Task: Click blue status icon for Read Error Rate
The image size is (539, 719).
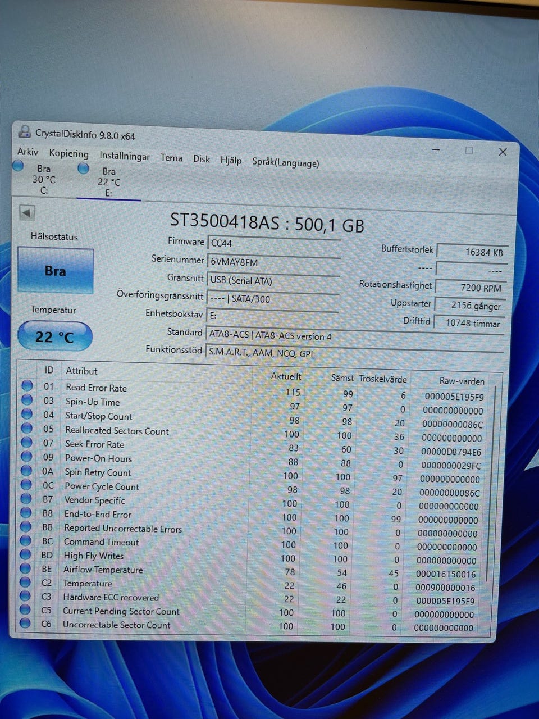Action: point(27,385)
